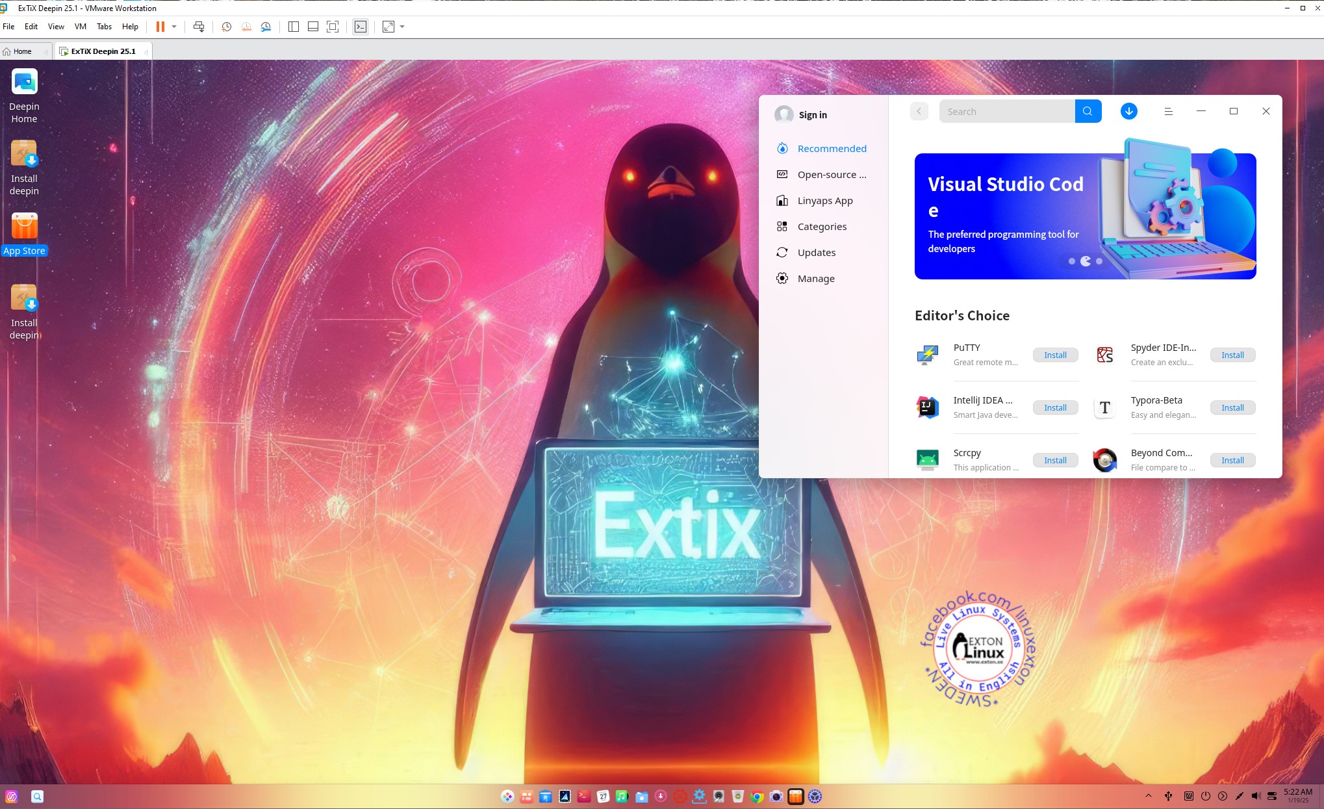
Task: Revert to the previous VMware snapshot
Action: [246, 27]
